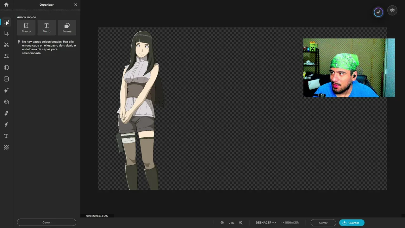Open the Crop tool

coord(6,33)
